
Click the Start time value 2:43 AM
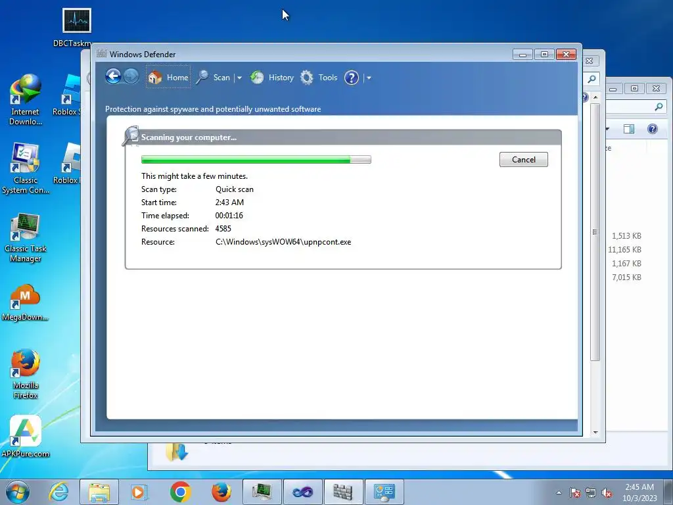tap(229, 203)
